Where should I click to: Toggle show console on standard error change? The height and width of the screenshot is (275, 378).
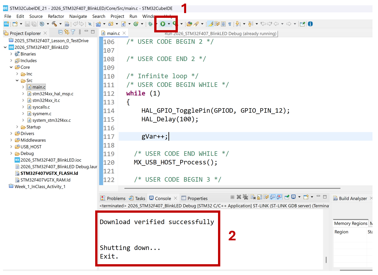click(x=279, y=197)
